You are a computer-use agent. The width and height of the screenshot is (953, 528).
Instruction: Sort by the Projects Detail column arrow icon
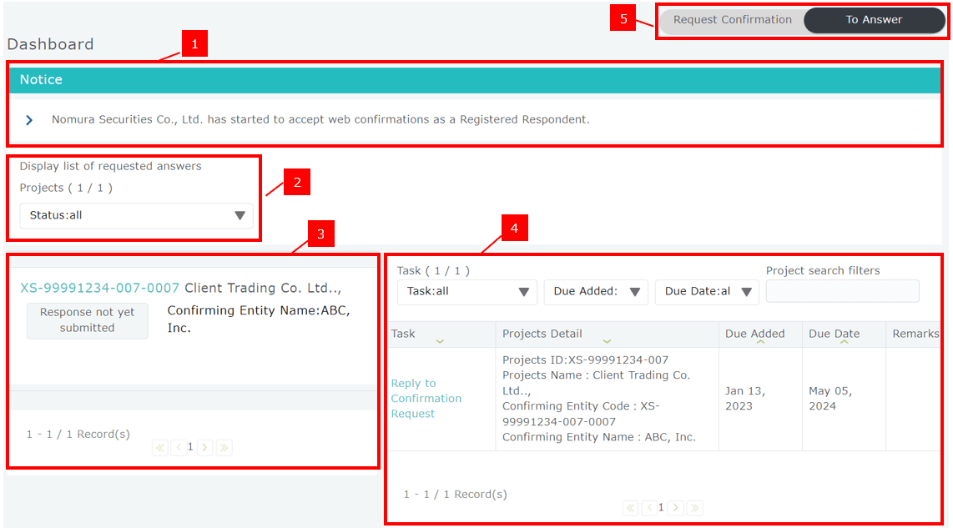607,342
